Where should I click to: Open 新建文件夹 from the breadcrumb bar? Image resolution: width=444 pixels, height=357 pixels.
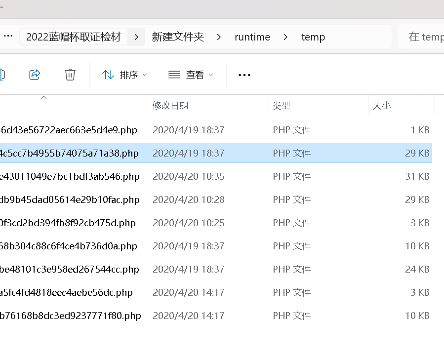(178, 37)
